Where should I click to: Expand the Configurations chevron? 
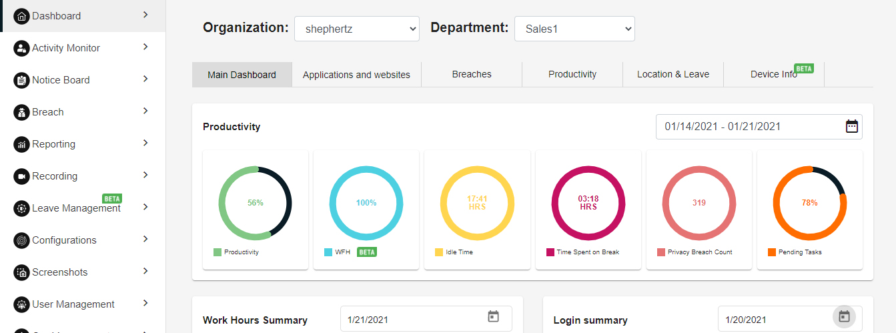tap(145, 239)
